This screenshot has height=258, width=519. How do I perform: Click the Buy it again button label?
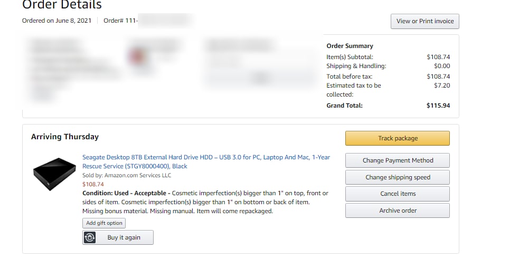tap(124, 237)
